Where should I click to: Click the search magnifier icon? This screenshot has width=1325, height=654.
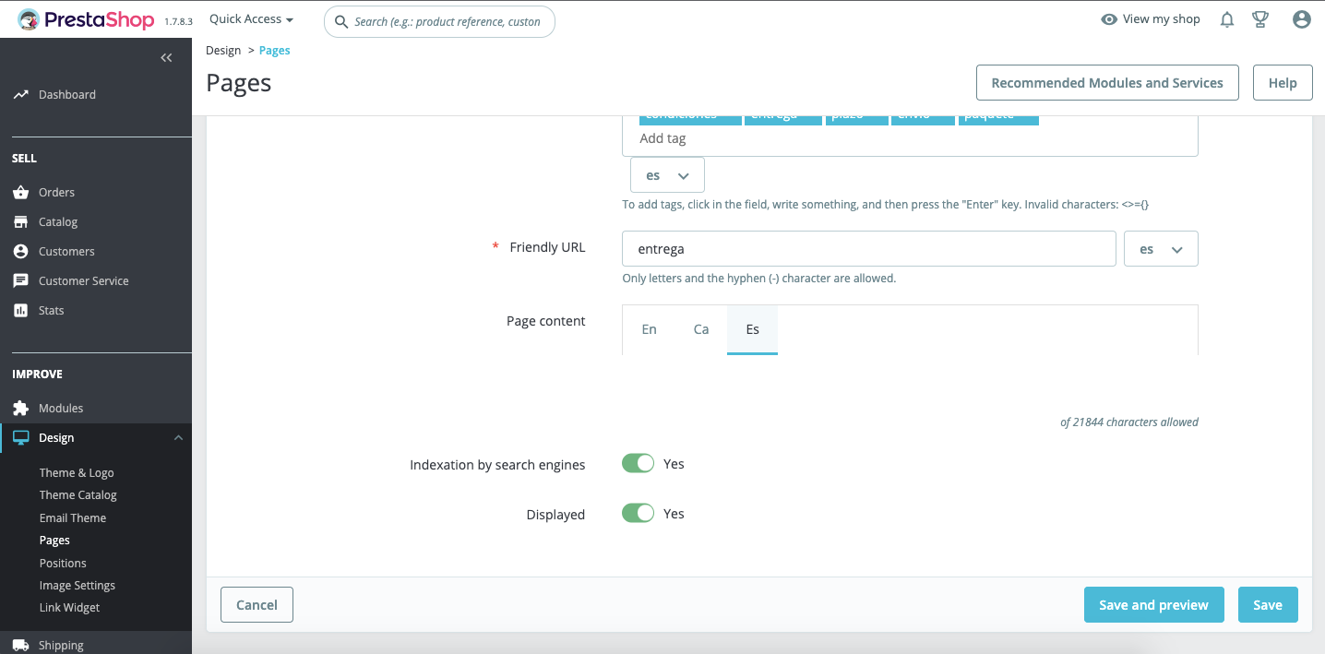click(341, 21)
